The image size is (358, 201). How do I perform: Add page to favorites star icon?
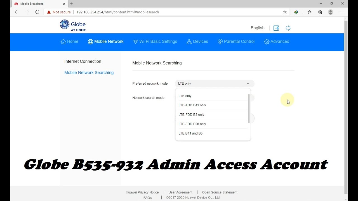(285, 12)
